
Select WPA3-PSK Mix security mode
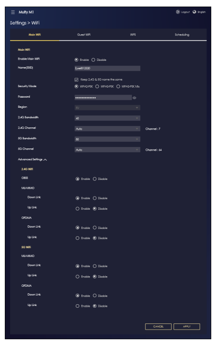(x=118, y=86)
